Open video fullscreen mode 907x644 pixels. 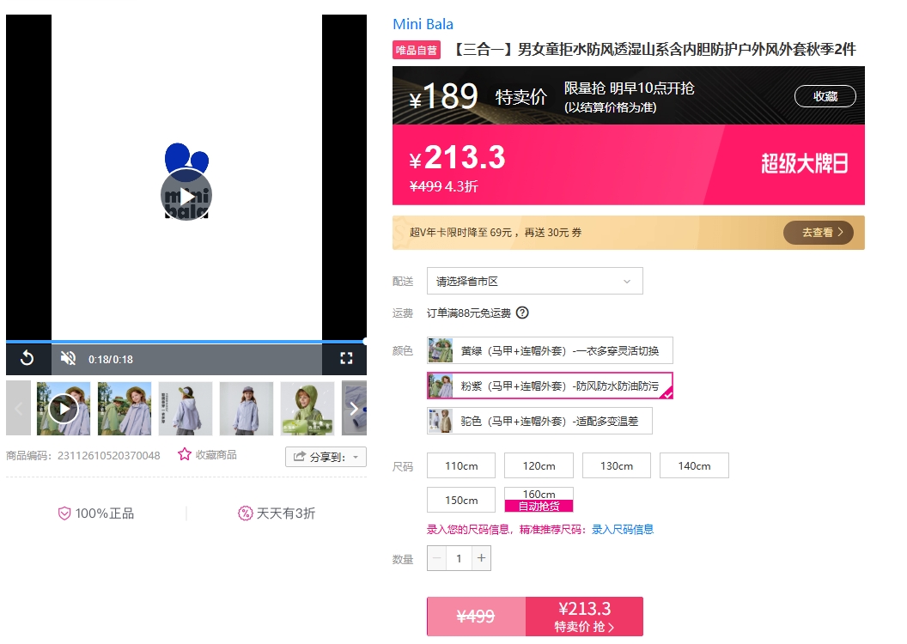346,358
